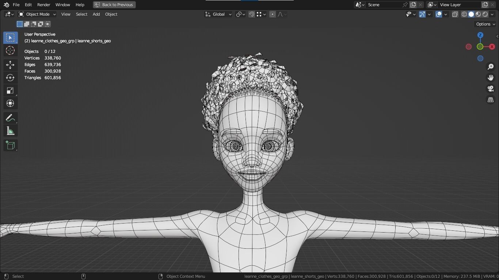Open the Options dropdown
The width and height of the screenshot is (499, 280).
coord(485,24)
